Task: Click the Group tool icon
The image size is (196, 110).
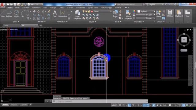Action: [x=159, y=13]
